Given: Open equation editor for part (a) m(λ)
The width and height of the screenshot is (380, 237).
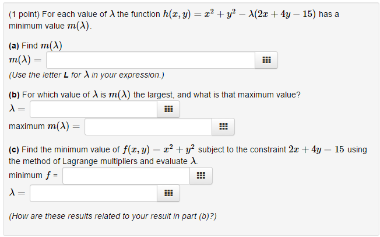Looking at the screenshot, I should pos(266,60).
